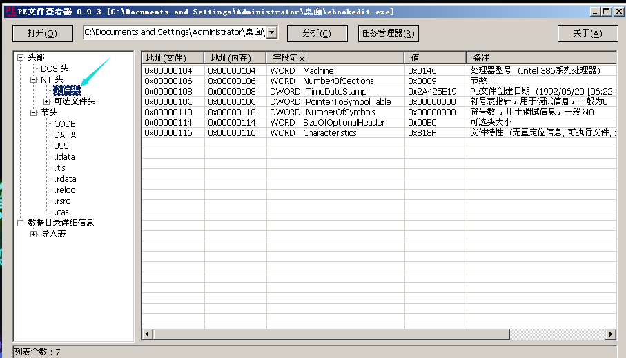Viewport: 626px width, 358px height.
Task: Sort by 地址(文件) column header
Action: pos(173,57)
